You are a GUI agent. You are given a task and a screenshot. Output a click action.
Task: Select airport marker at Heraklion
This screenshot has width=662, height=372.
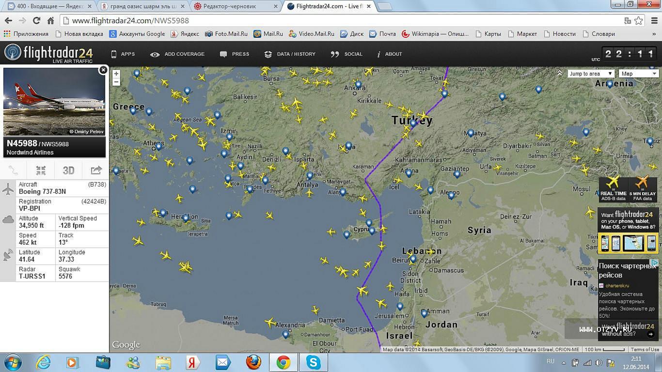(186, 219)
